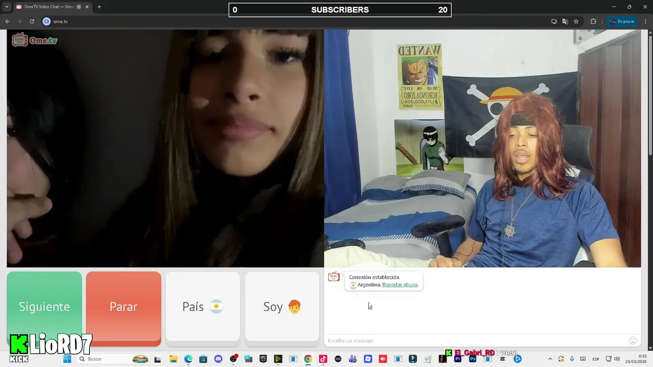Click the En pausa profile button
653x367 pixels.
621,21
